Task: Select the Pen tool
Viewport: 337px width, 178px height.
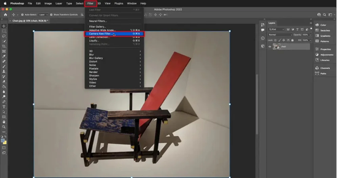Action: [4, 102]
